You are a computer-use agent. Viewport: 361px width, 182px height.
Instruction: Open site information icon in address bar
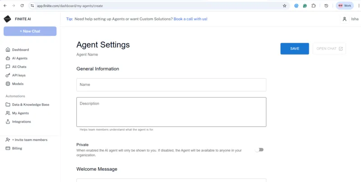coord(32,6)
